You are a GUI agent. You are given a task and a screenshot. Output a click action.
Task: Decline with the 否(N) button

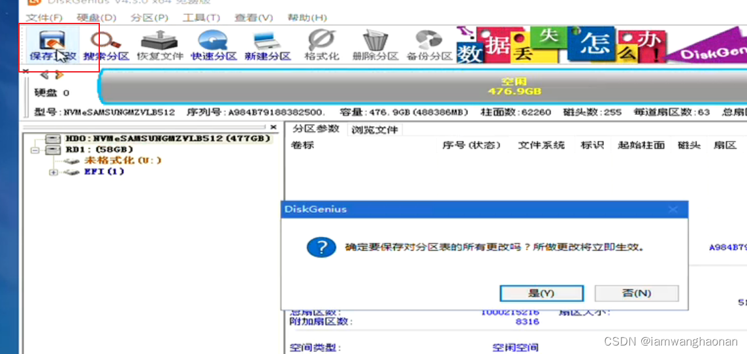coord(637,293)
